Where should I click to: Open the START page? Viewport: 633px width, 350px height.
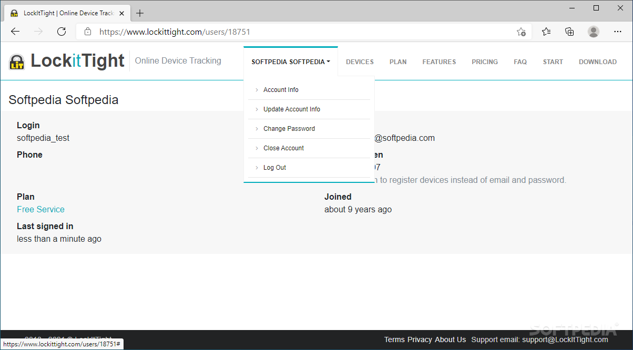[553, 62]
